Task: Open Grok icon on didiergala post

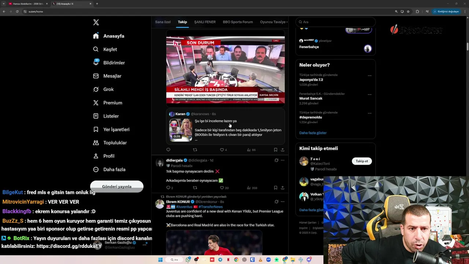Action: (276, 160)
